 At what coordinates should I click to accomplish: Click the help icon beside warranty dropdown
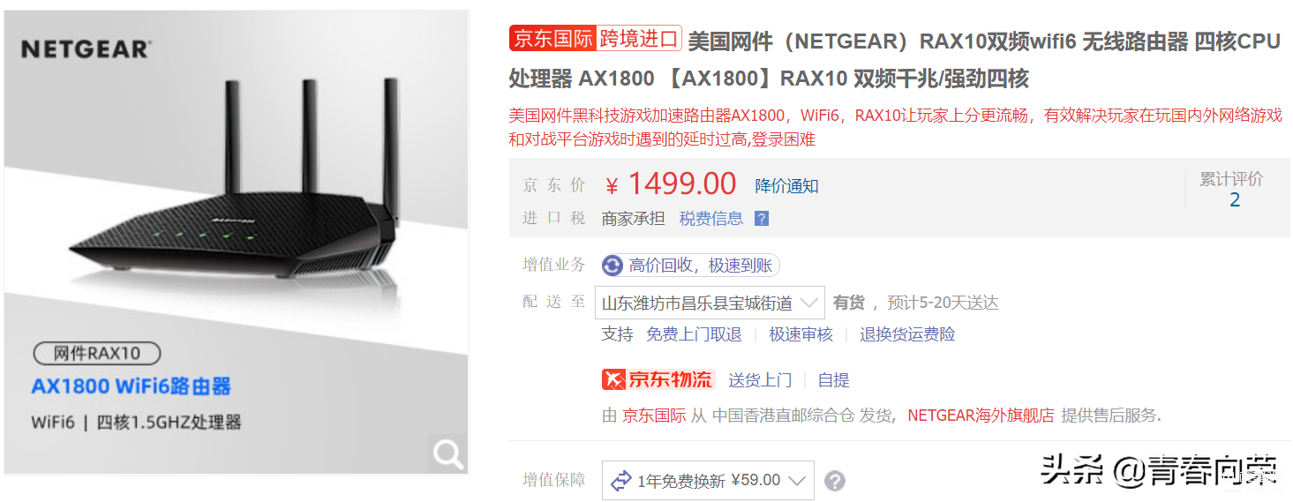point(835,481)
